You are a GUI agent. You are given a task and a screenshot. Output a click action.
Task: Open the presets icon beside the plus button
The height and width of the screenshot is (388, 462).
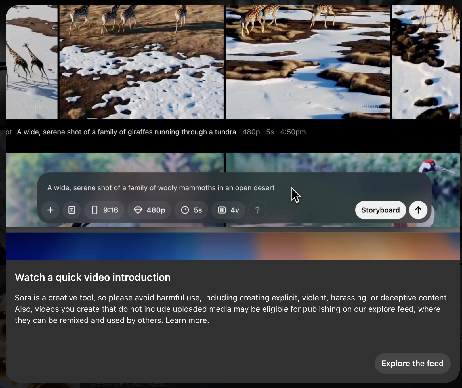[x=72, y=210]
